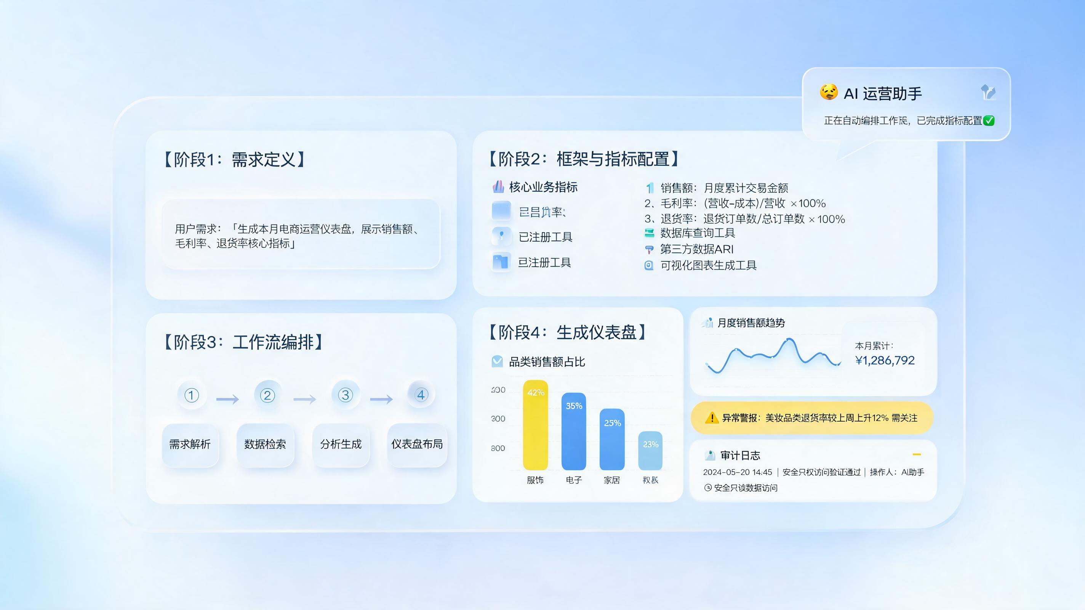Image resolution: width=1085 pixels, height=610 pixels.
Task: Click the 【阶段2：框架与指标配置】 heading
Action: pyautogui.click(x=584, y=159)
